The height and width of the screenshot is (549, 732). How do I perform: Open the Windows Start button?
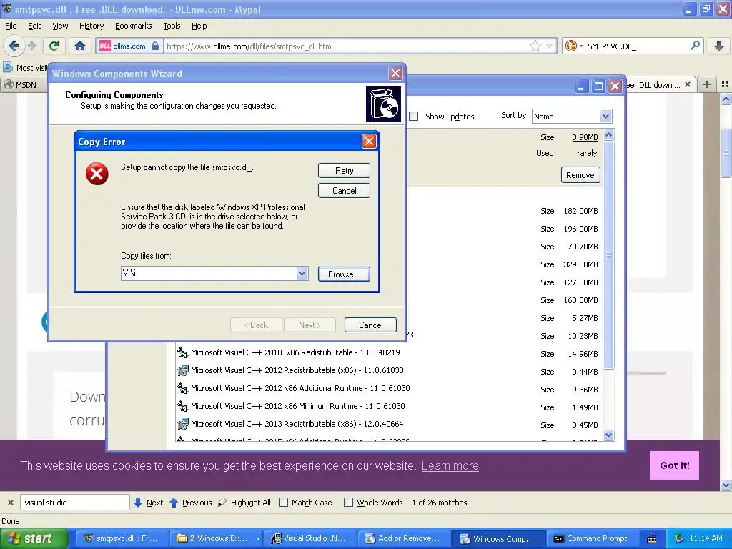pyautogui.click(x=34, y=538)
